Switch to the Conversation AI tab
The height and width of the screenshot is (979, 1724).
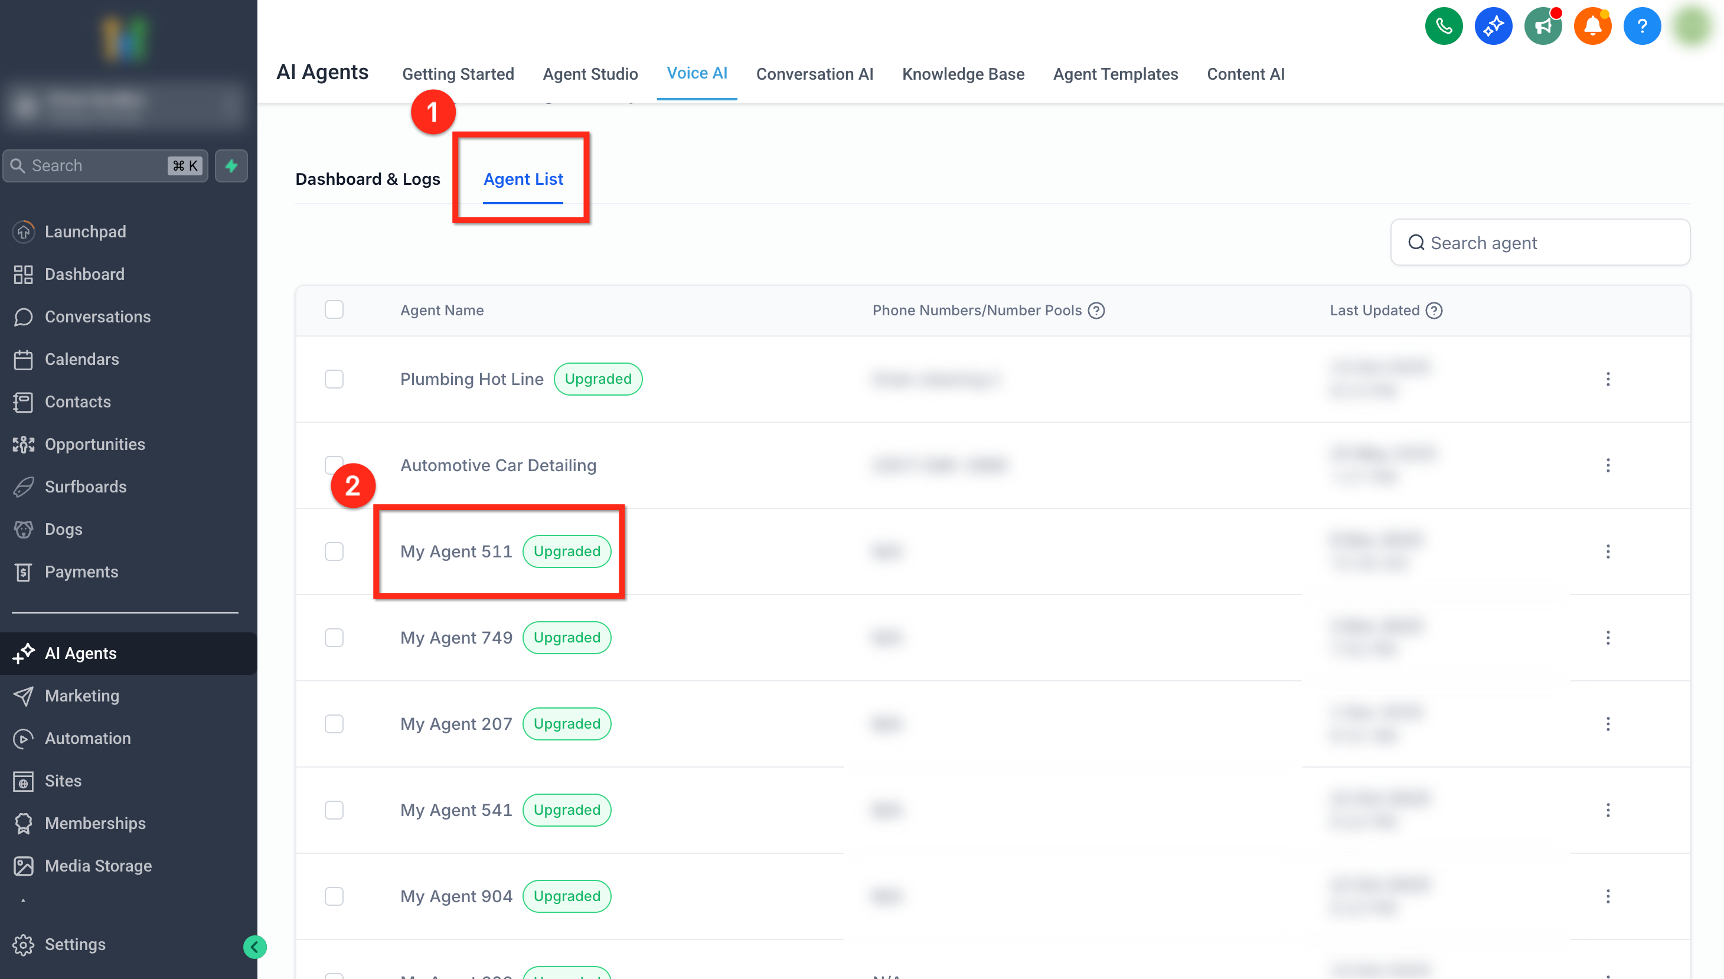tap(814, 74)
